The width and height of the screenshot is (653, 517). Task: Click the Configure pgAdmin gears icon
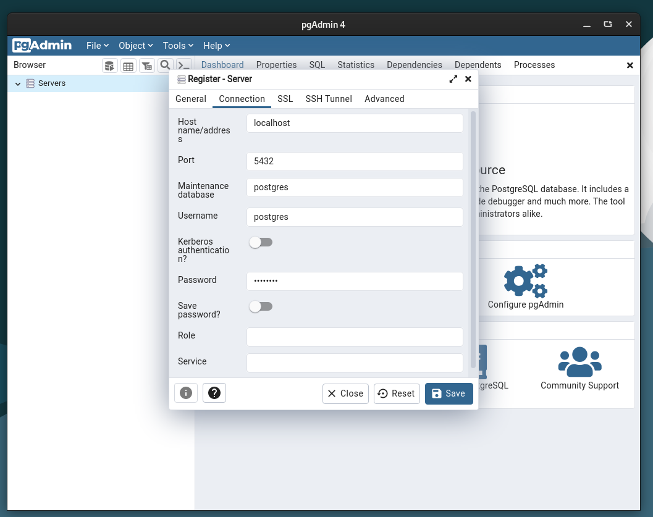[x=526, y=280]
